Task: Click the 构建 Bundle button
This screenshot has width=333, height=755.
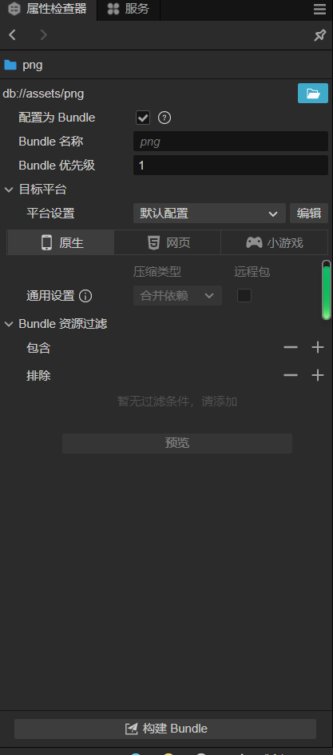Action: [165, 729]
